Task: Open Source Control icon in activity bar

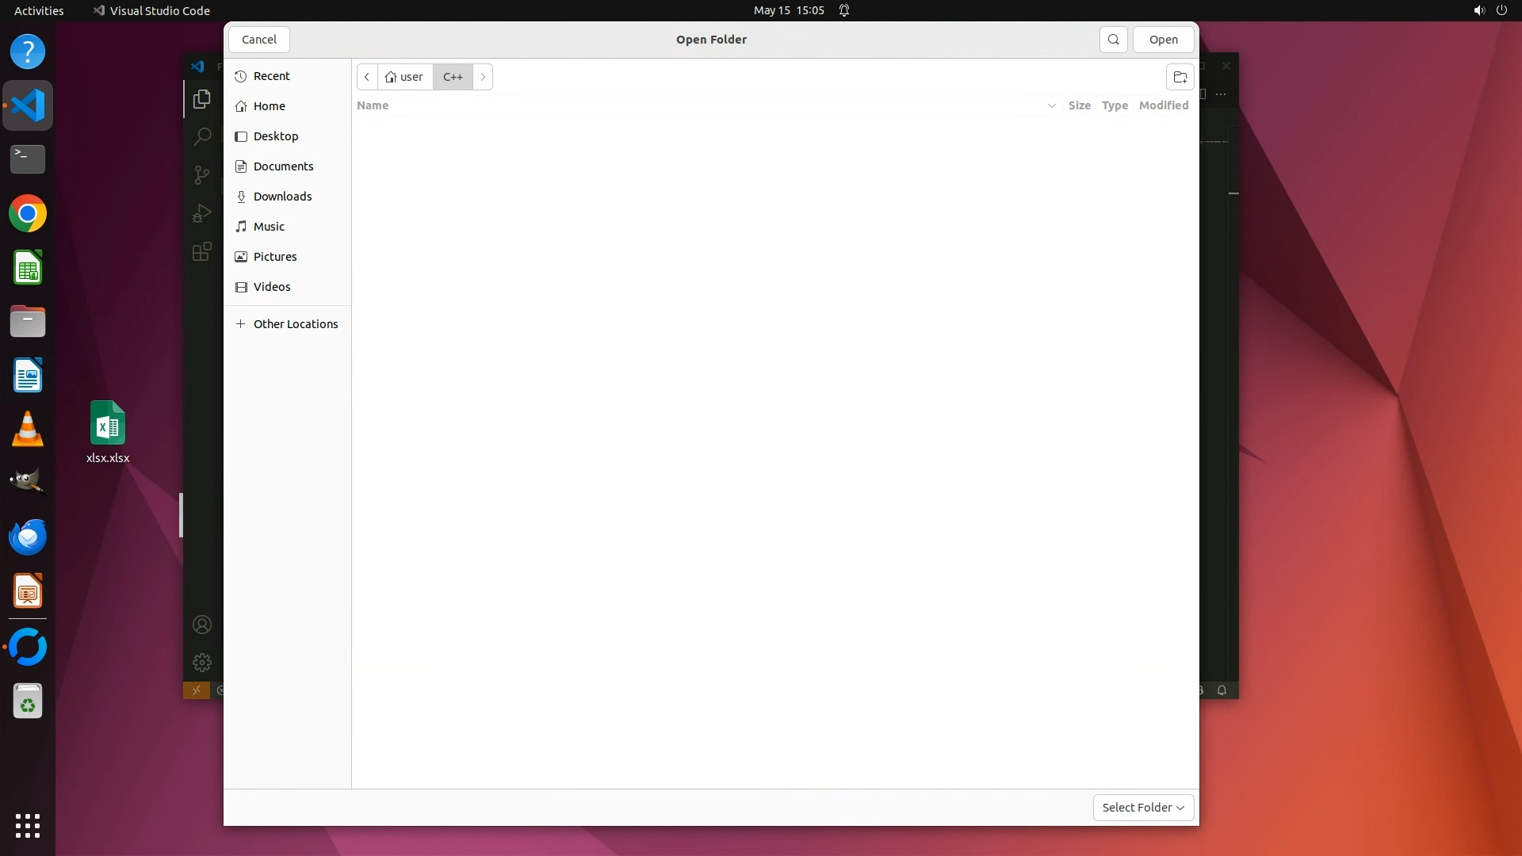Action: [x=202, y=174]
